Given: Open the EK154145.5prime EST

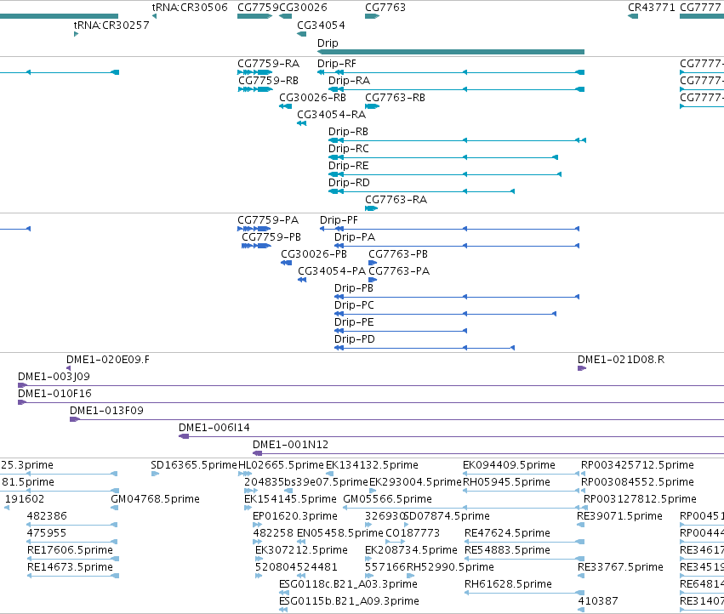Looking at the screenshot, I should coord(248,508).
